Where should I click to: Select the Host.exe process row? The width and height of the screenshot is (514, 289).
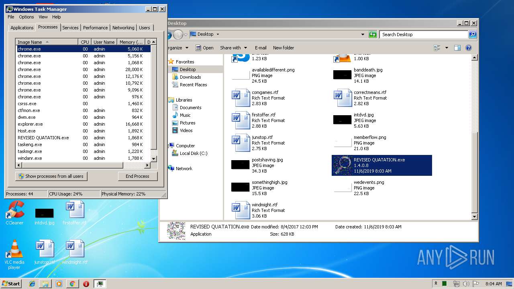(x=84, y=131)
